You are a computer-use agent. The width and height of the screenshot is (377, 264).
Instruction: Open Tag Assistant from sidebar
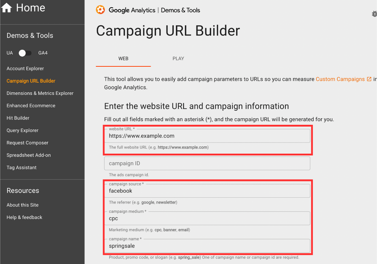[x=21, y=167]
